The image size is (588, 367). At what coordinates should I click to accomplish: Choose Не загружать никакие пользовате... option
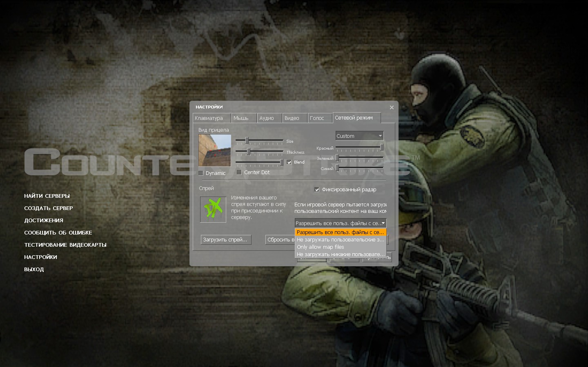340,254
